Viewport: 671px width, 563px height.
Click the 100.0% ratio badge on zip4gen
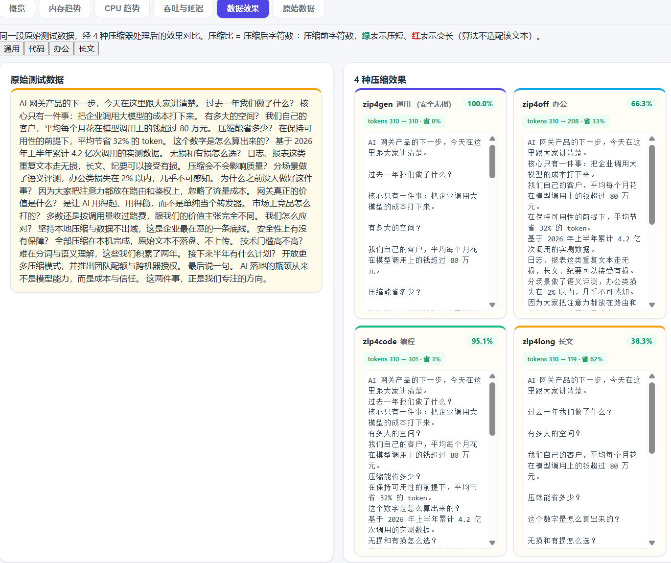(x=480, y=104)
